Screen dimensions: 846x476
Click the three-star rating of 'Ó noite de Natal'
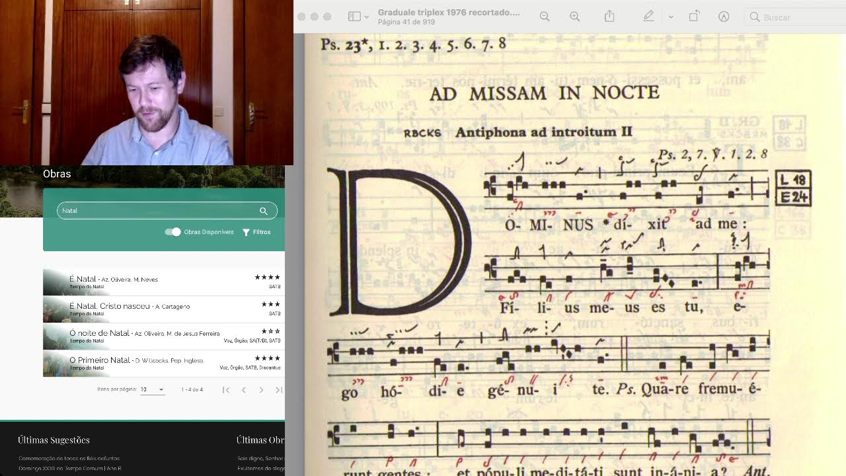click(x=271, y=331)
